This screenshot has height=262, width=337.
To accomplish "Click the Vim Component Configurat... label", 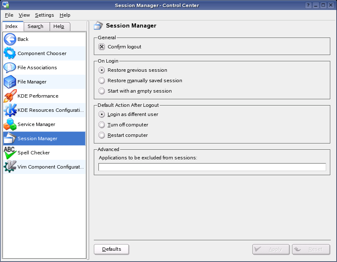I will pos(50,167).
